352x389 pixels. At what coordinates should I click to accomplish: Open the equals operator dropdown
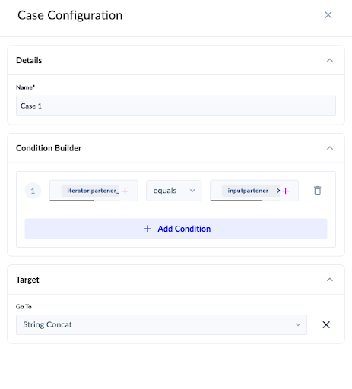tap(174, 191)
